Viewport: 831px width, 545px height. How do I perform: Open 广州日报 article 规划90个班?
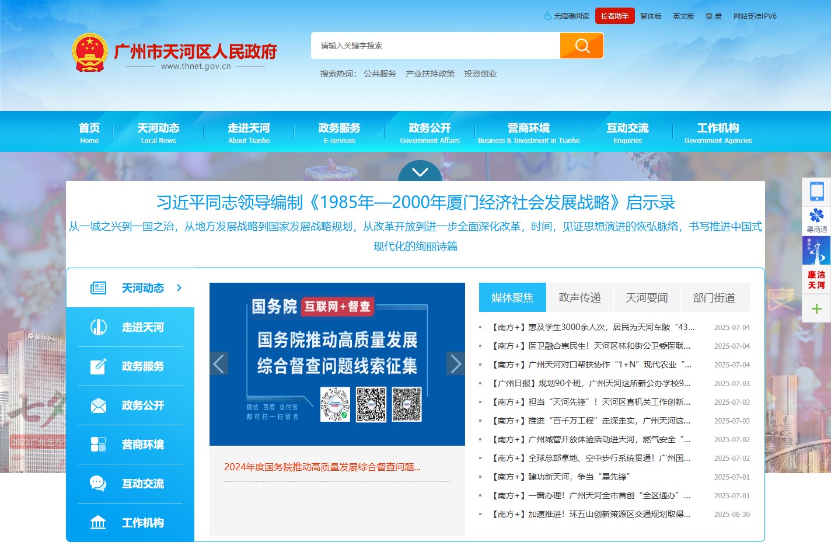point(591,383)
